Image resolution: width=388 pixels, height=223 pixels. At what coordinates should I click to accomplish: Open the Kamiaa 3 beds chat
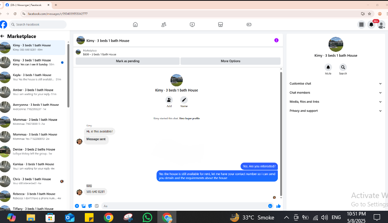(x=32, y=166)
